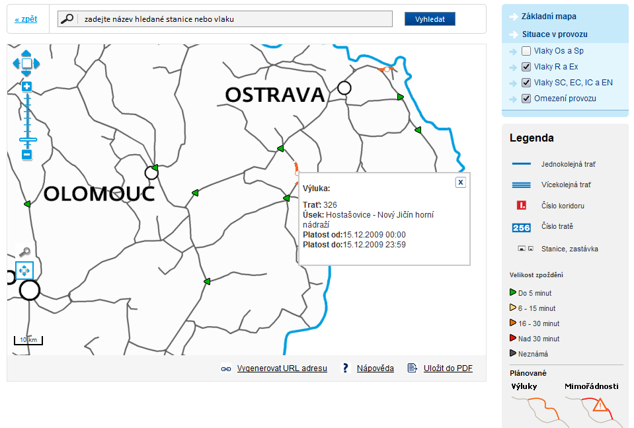Toggle the Omezení provozu checkbox
This screenshot has width=634, height=428.
click(526, 99)
